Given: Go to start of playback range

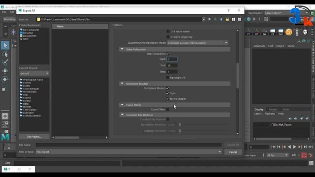Looking at the screenshot, I should point(273,147).
